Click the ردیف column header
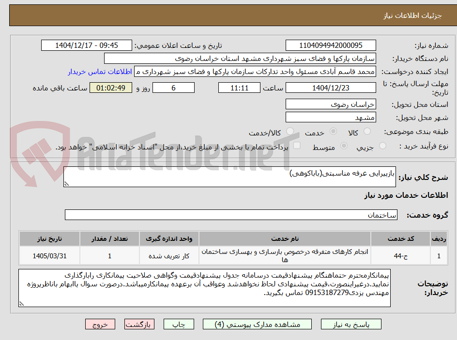Image resolution: width=457 pixels, height=340 pixels. click(439, 239)
